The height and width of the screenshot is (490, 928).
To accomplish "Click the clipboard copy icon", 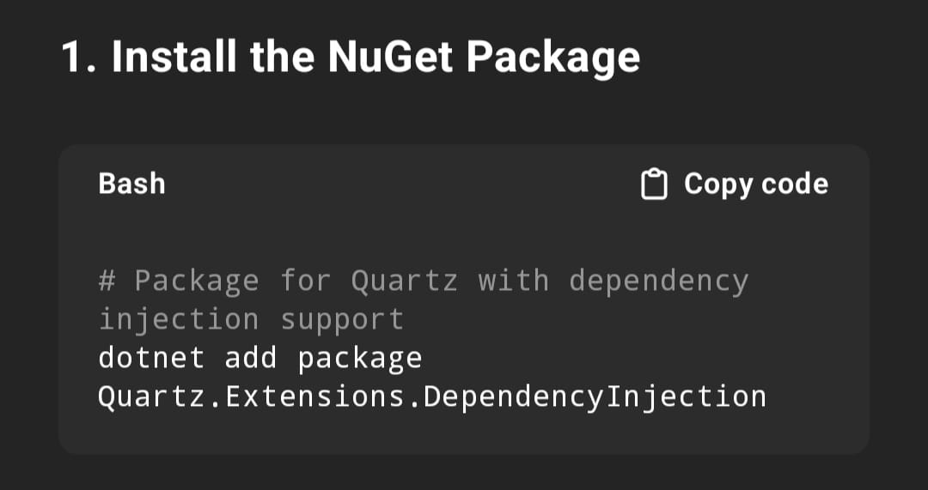I will pyautogui.click(x=654, y=184).
